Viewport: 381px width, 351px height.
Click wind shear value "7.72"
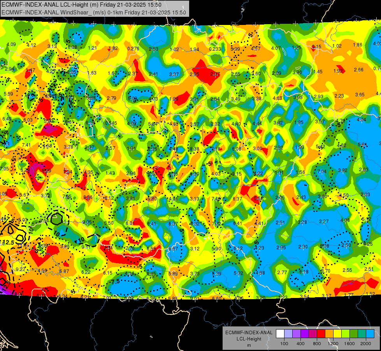(x=216, y=223)
